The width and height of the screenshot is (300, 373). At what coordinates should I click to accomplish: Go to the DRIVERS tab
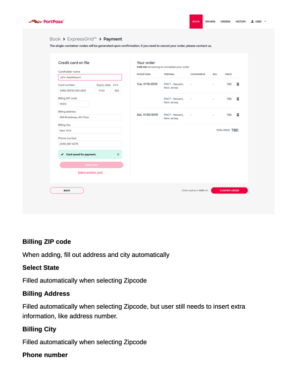click(210, 22)
